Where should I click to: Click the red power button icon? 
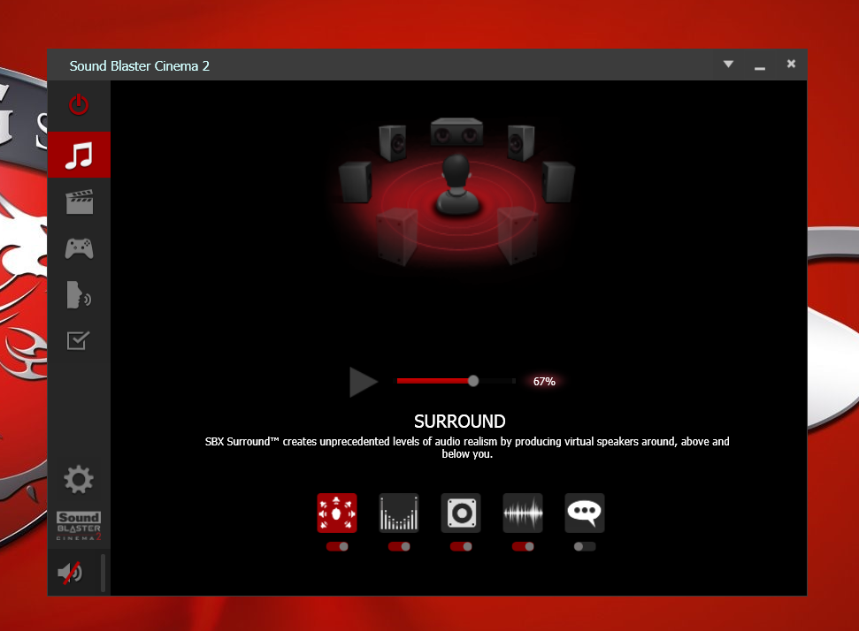[x=79, y=104]
